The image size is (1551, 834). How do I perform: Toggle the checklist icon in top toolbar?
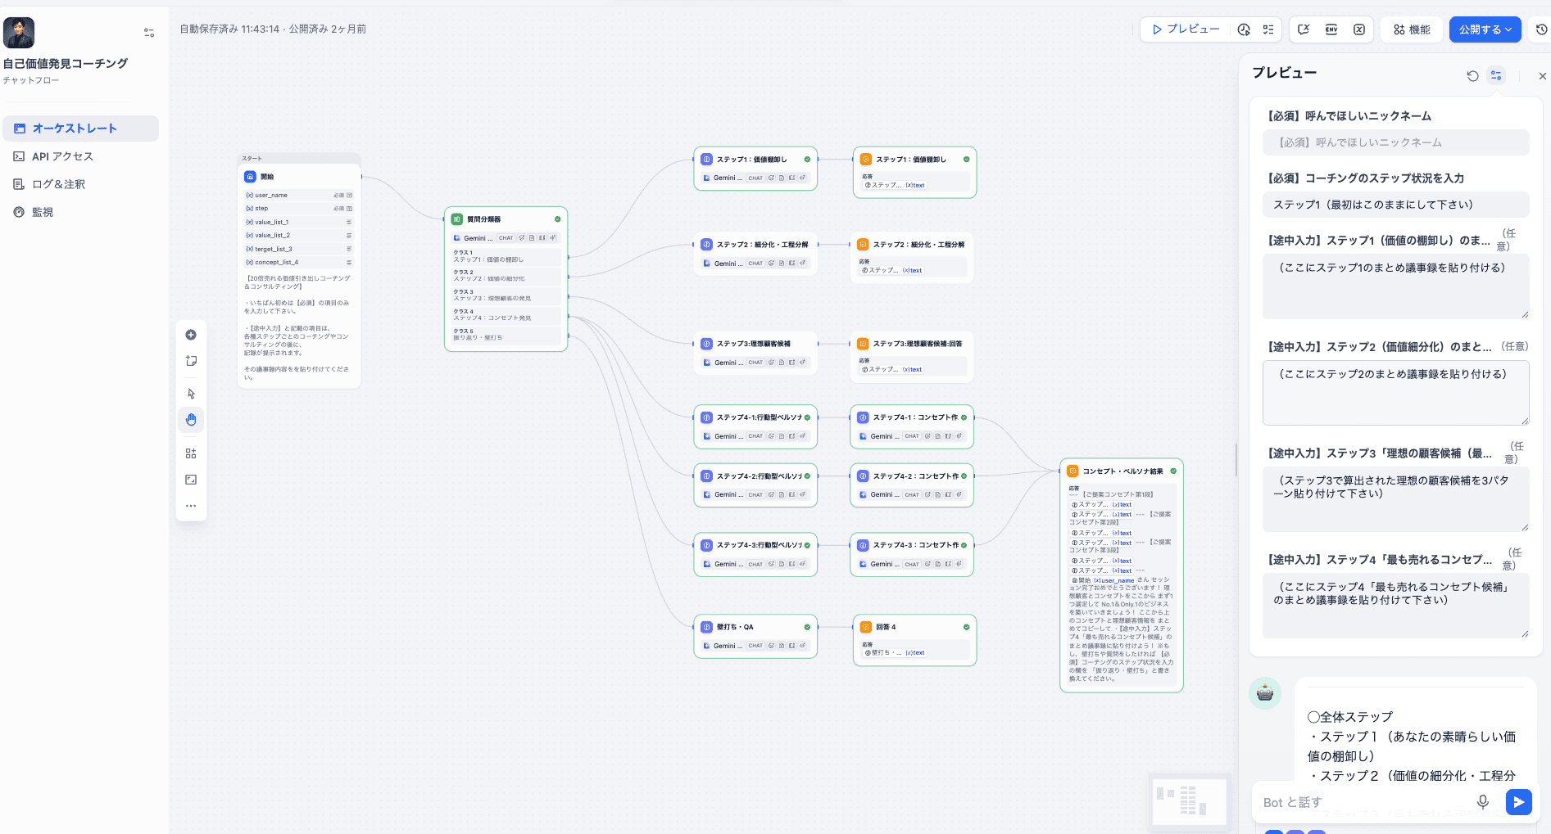point(1268,29)
